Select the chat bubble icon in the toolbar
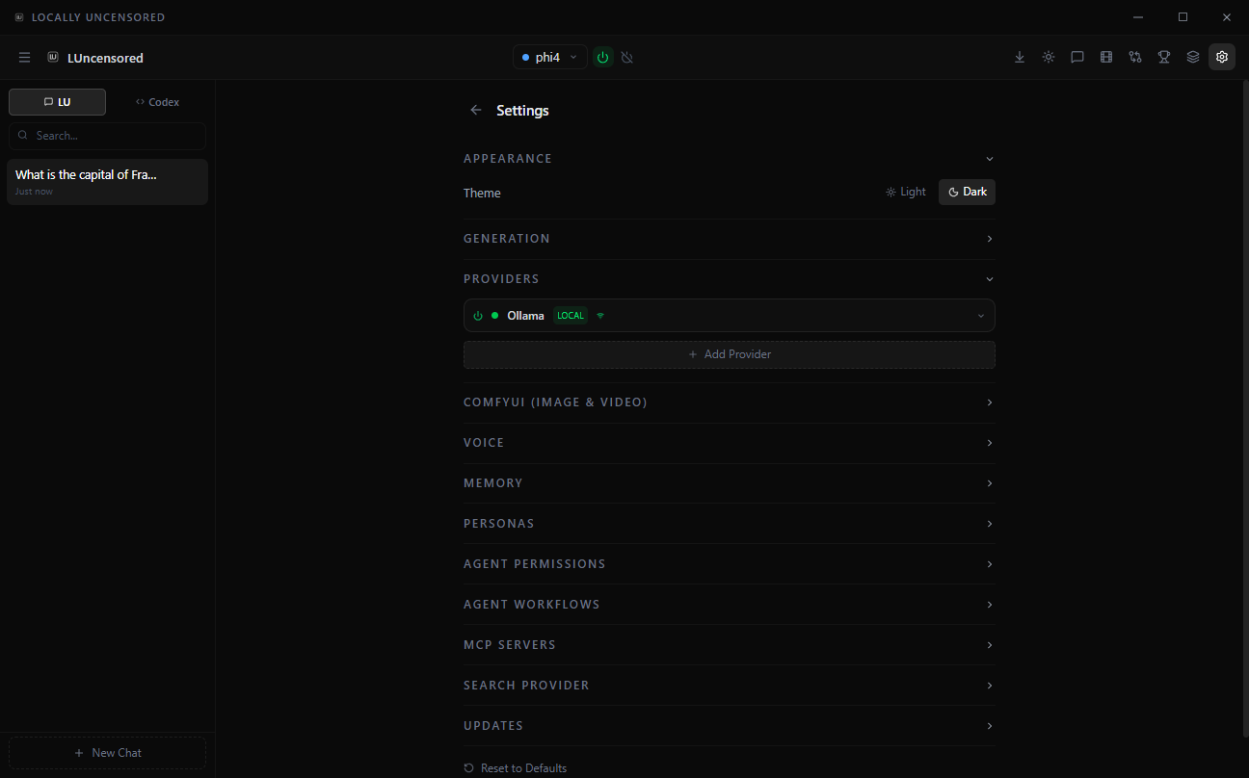Screen dimensions: 1249x778 click(x=1077, y=57)
